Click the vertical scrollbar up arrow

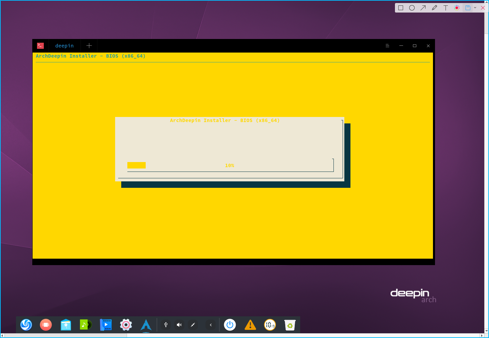tap(487, 3)
